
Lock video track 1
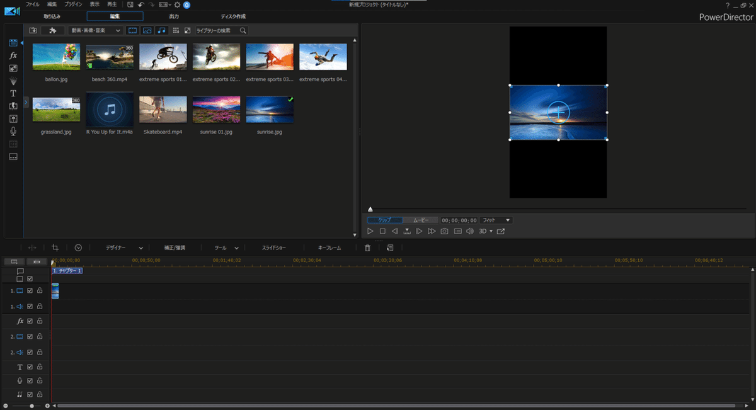pyautogui.click(x=40, y=291)
